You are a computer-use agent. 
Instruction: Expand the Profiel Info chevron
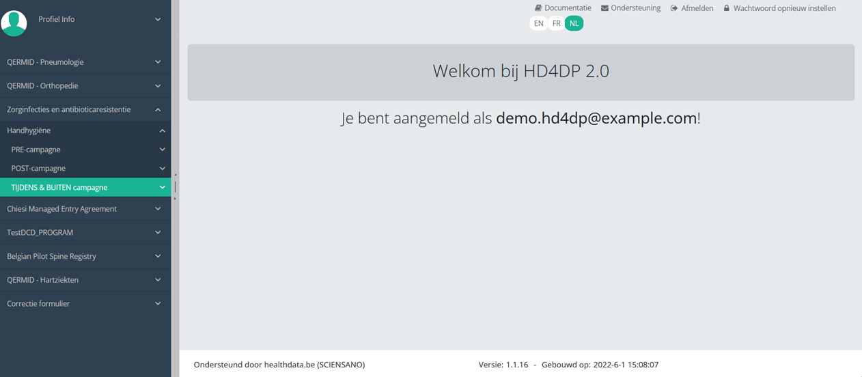click(x=158, y=19)
